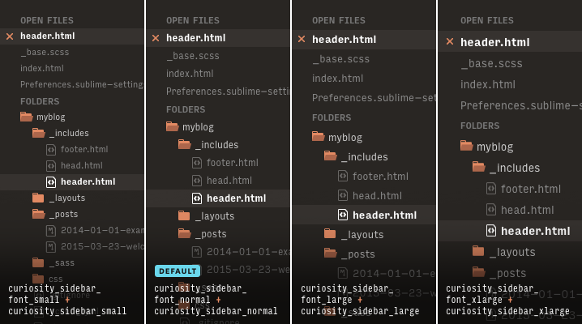
Task: Click the markdown icon of 2014-01-01 post, small sidebar
Action: click(51, 231)
